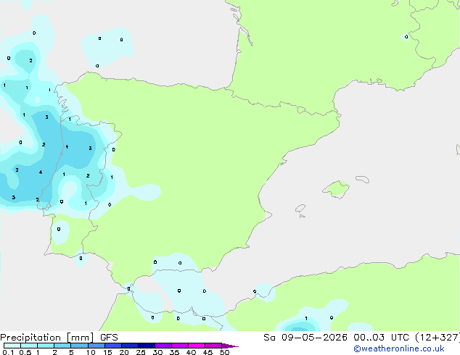Click the '40' legend scale label
The width and height of the screenshot is (460, 355).
point(191,352)
